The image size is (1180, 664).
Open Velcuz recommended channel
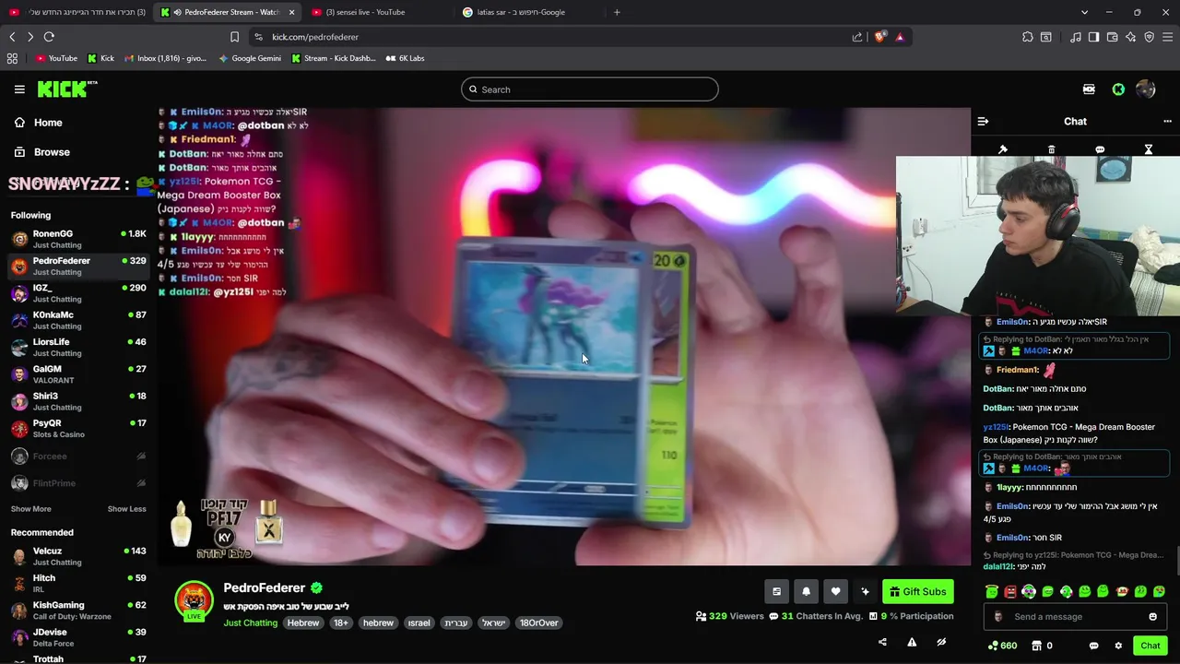coord(77,556)
